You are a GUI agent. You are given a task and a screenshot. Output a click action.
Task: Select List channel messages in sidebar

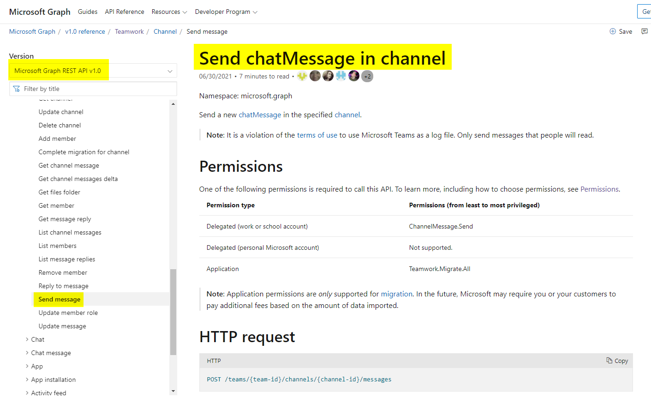pos(70,232)
